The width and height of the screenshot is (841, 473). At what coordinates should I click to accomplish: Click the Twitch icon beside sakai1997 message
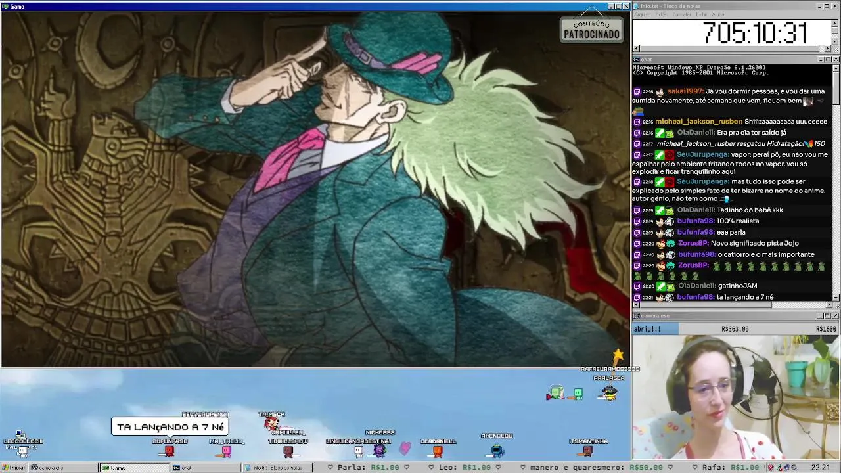click(637, 92)
